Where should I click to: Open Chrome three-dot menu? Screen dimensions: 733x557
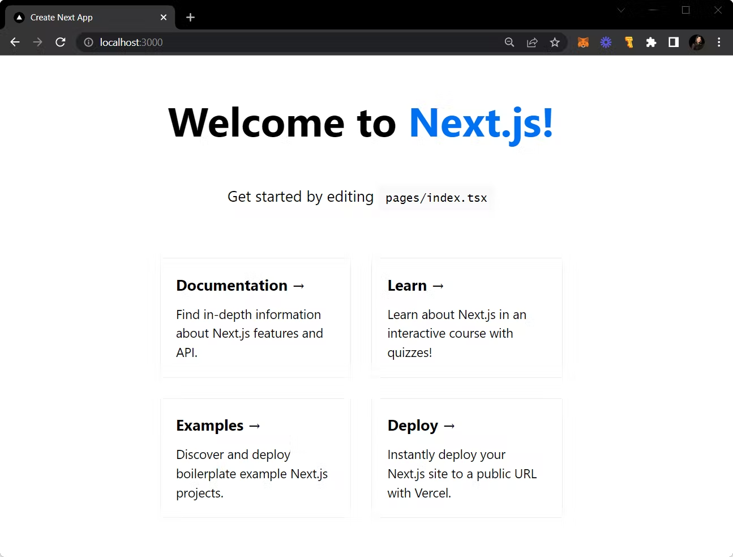point(719,42)
